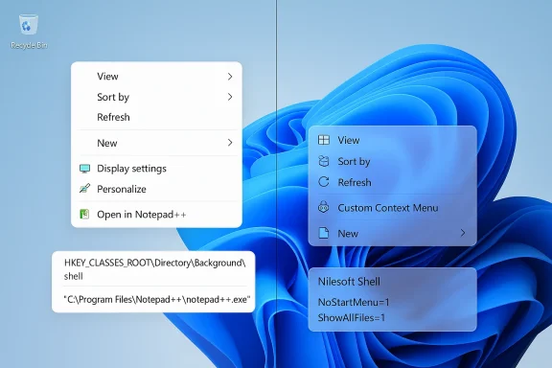The height and width of the screenshot is (368, 552).
Task: Select Open in Notepad++ entry
Action: [156, 214]
